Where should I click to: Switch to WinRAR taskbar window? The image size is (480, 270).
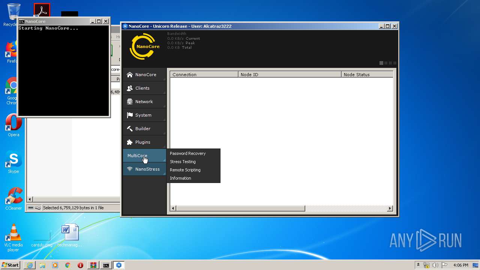pos(93,265)
